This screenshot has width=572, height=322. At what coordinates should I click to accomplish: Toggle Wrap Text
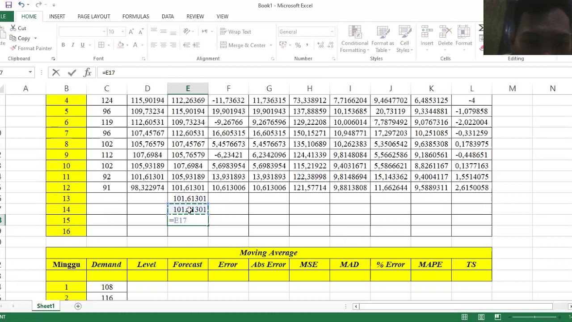click(236, 32)
